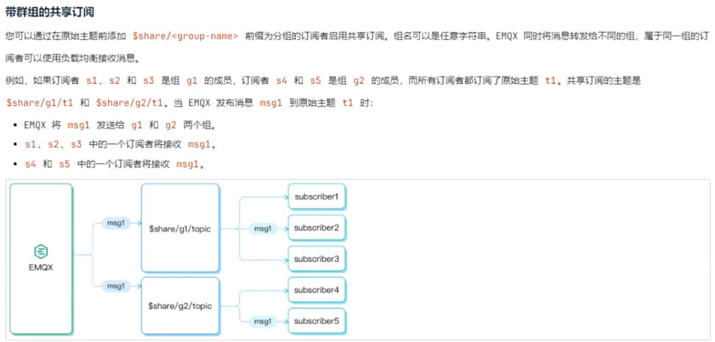Click the g2 code in 是组 g2 的成员

[359, 81]
